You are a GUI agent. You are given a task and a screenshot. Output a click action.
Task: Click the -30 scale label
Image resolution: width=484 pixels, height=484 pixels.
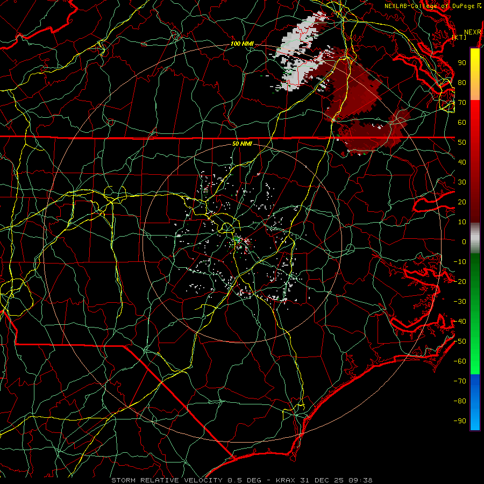tap(460, 302)
